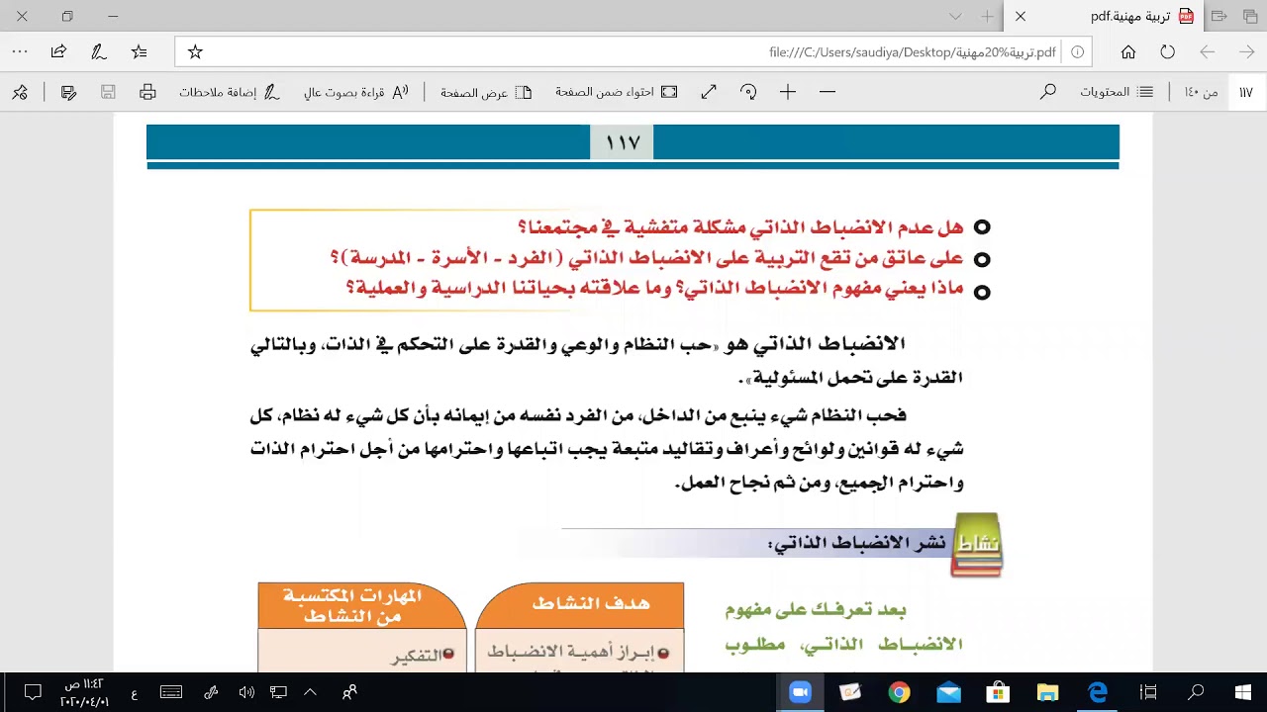Image resolution: width=1267 pixels, height=712 pixels.
Task: Close the 'تربية مهنية.pdf' tab
Action: (1021, 17)
